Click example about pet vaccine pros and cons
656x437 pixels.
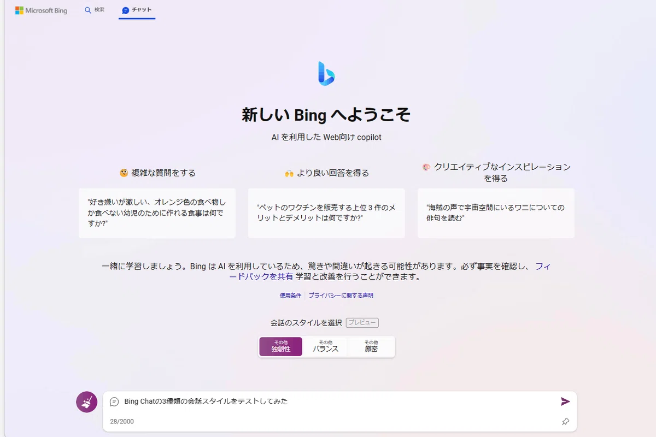[326, 213]
